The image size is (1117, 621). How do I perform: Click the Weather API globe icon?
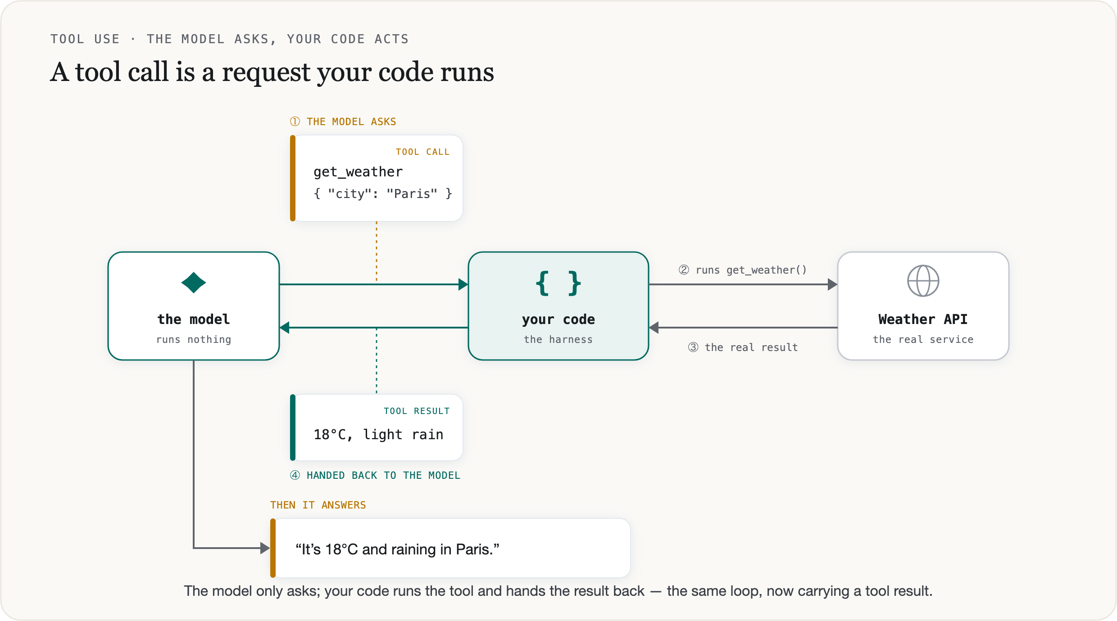(923, 281)
